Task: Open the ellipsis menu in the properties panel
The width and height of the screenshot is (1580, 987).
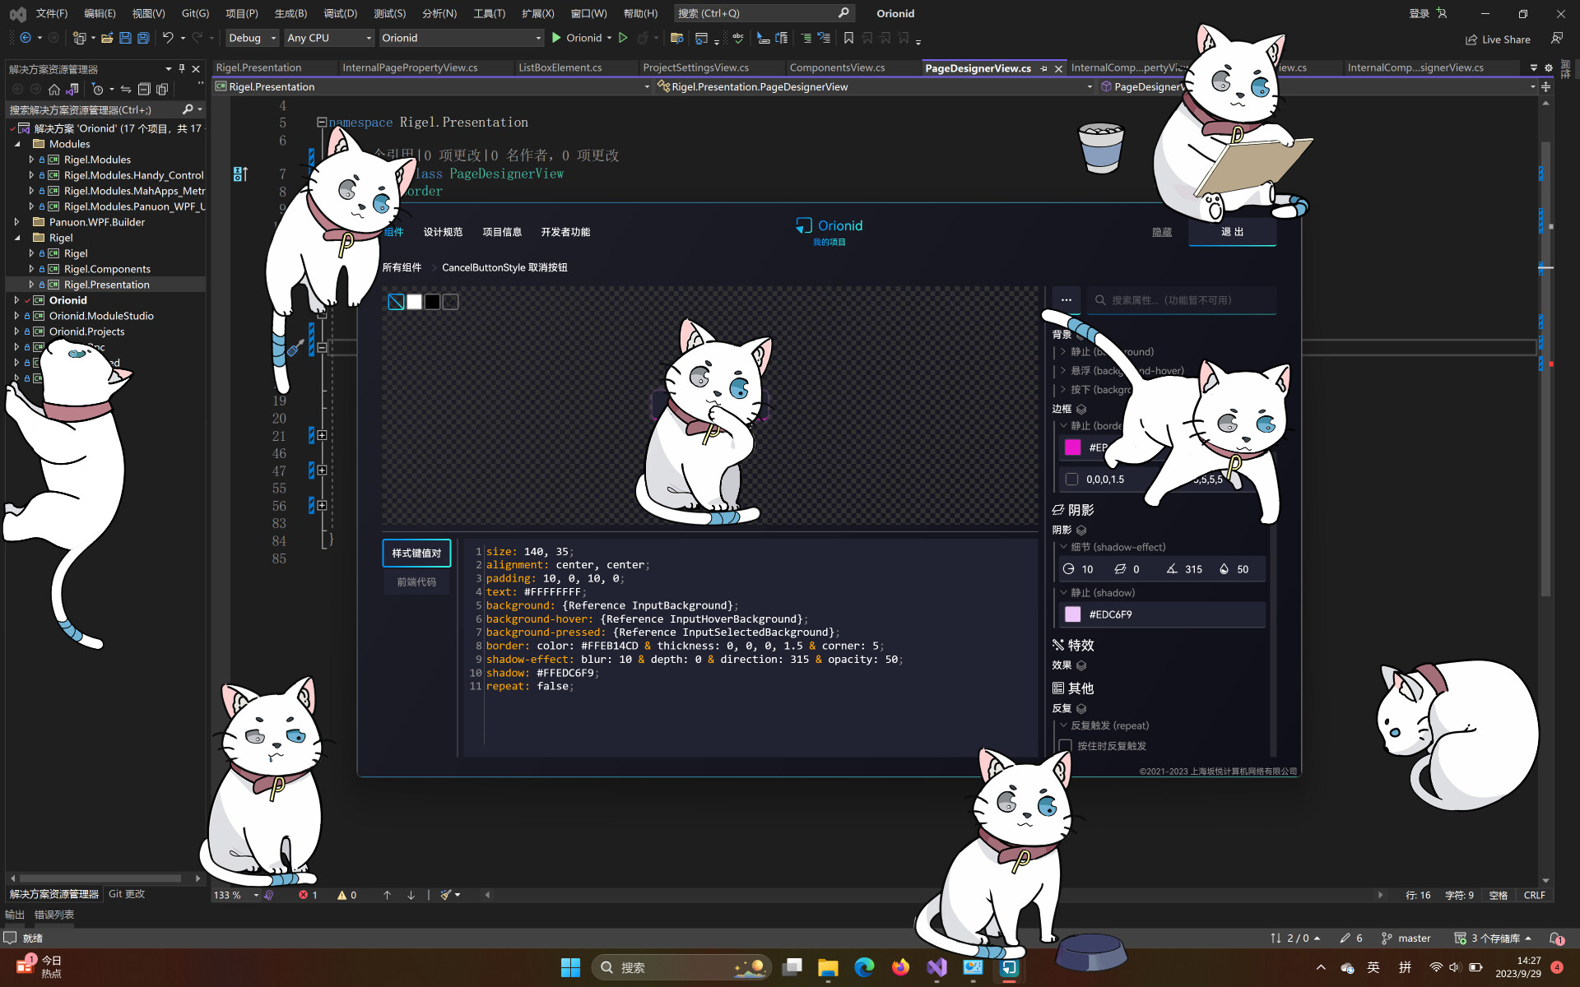Action: [x=1066, y=300]
